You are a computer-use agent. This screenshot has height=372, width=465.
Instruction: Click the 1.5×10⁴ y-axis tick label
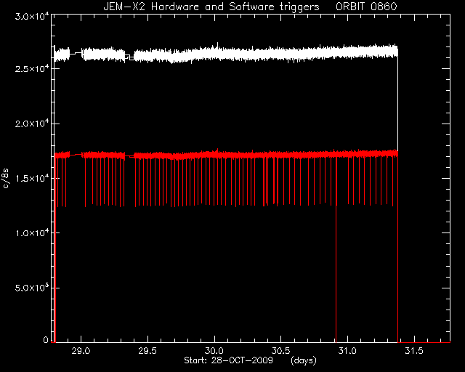[x=32, y=177]
